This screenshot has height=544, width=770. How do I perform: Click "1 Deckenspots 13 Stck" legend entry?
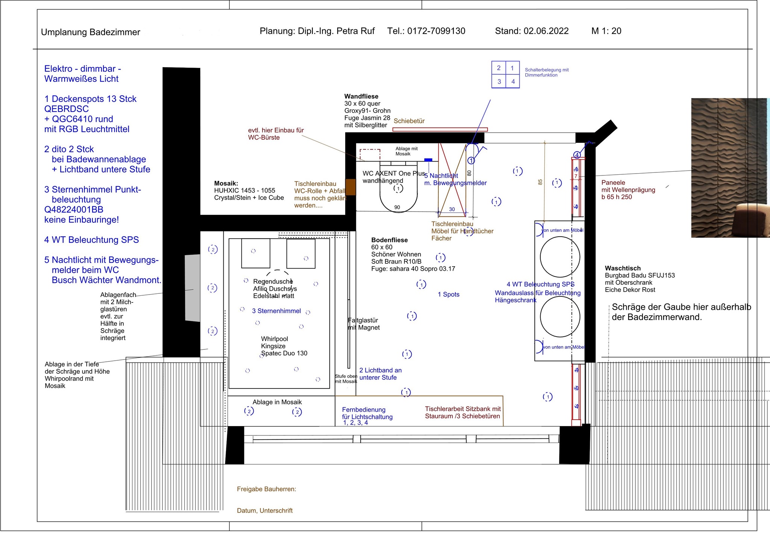(x=90, y=99)
